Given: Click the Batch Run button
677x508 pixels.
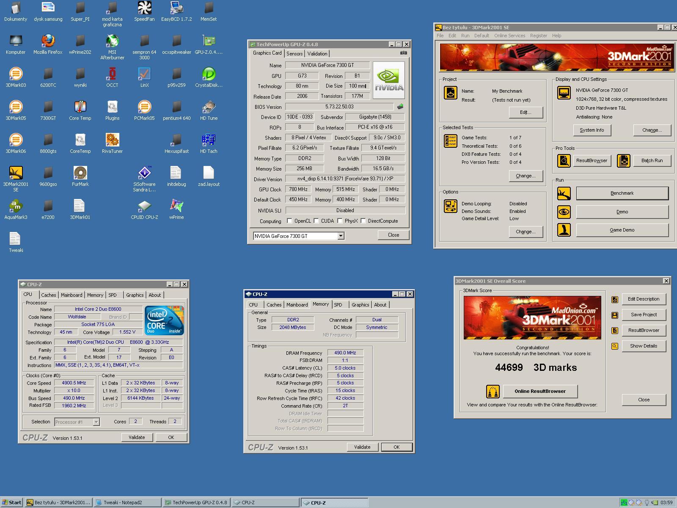Looking at the screenshot, I should click(x=652, y=160).
